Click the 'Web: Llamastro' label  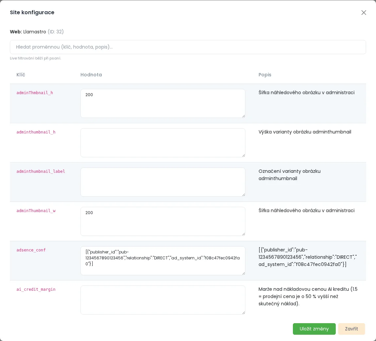28,32
